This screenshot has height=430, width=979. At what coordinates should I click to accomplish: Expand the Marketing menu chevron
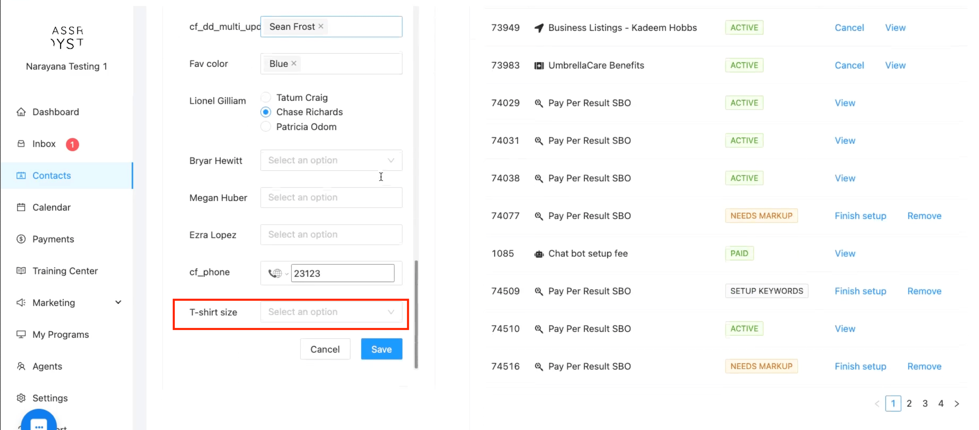(x=118, y=302)
